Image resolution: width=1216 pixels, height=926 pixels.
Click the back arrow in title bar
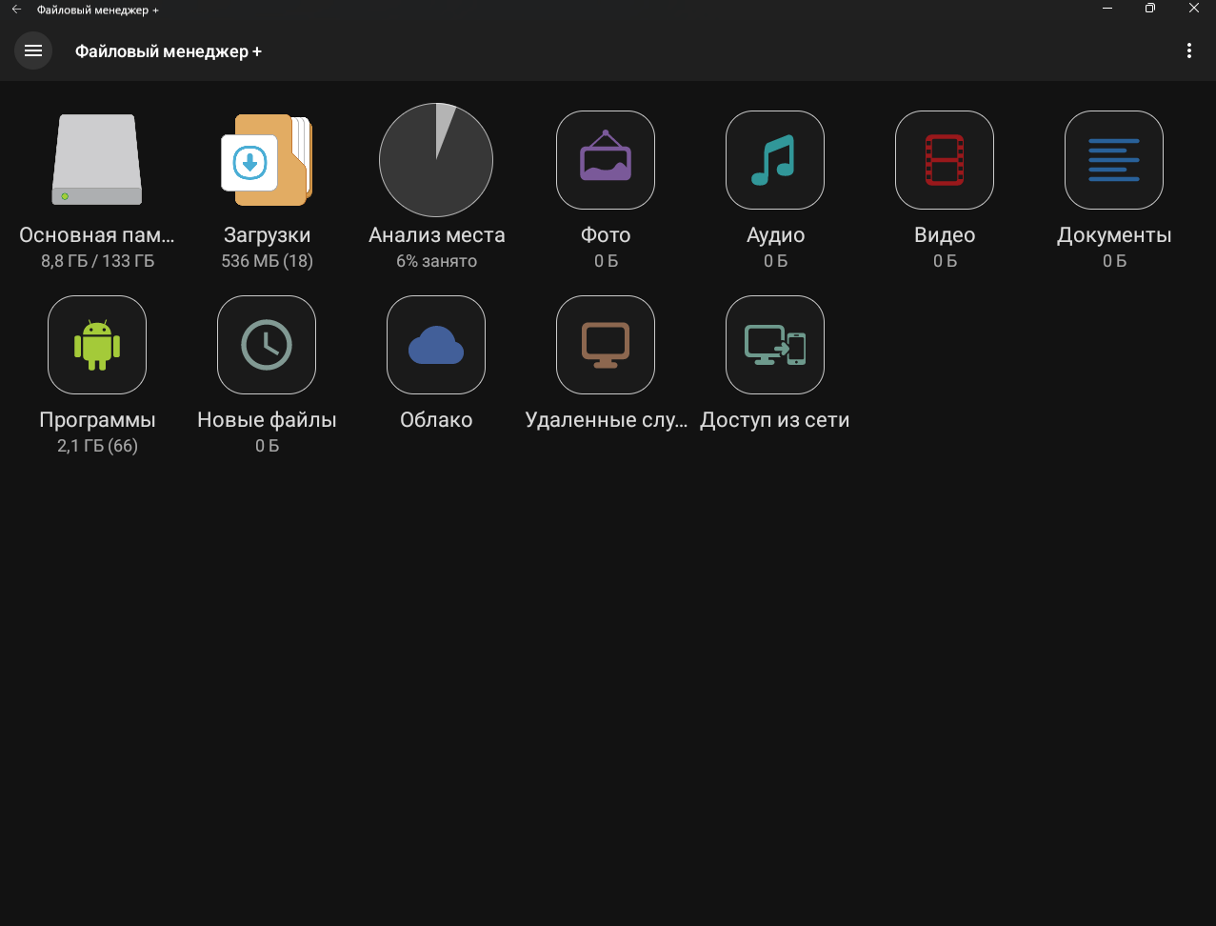coord(16,9)
